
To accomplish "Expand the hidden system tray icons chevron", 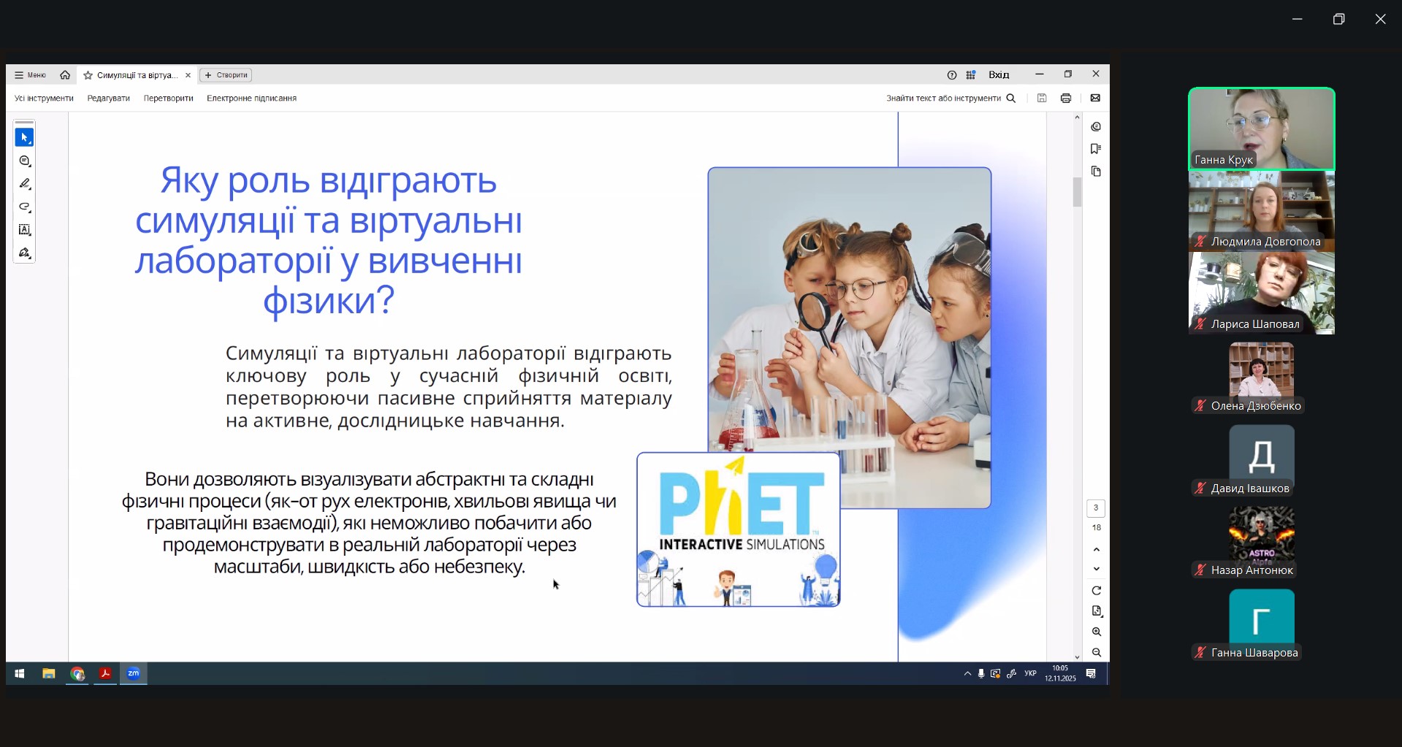I will click(967, 674).
